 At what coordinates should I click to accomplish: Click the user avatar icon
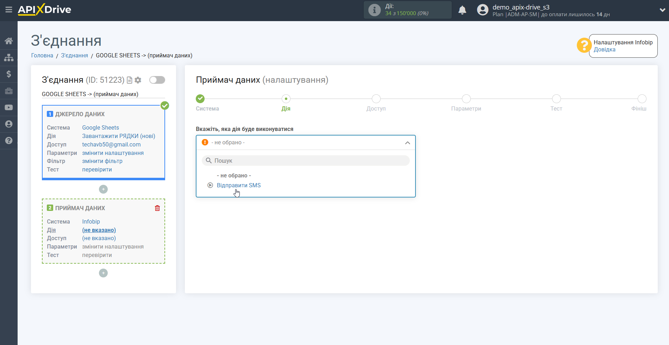(x=483, y=10)
